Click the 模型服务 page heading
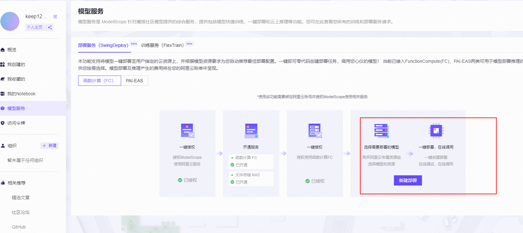This screenshot has width=523, height=233. (x=91, y=11)
